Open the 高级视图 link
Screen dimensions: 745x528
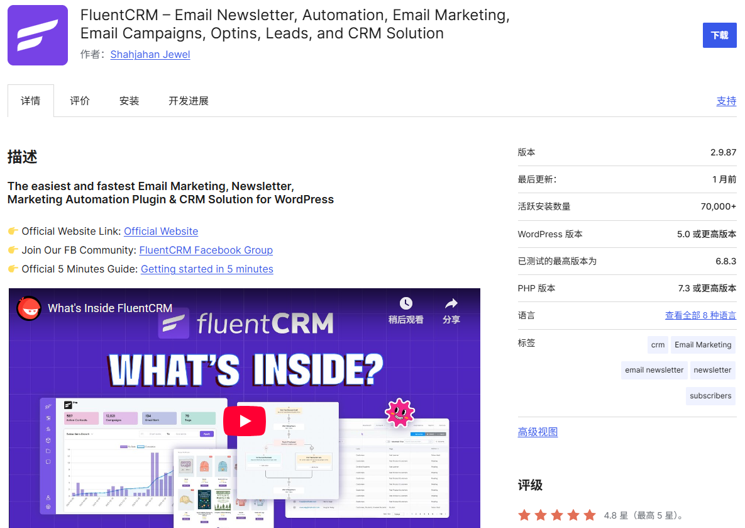pyautogui.click(x=538, y=431)
